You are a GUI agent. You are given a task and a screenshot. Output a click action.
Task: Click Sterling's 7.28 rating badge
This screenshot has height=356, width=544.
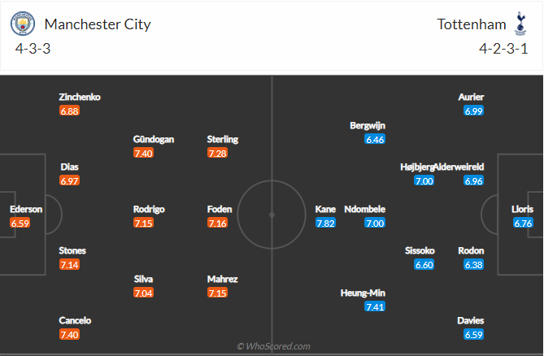click(217, 153)
